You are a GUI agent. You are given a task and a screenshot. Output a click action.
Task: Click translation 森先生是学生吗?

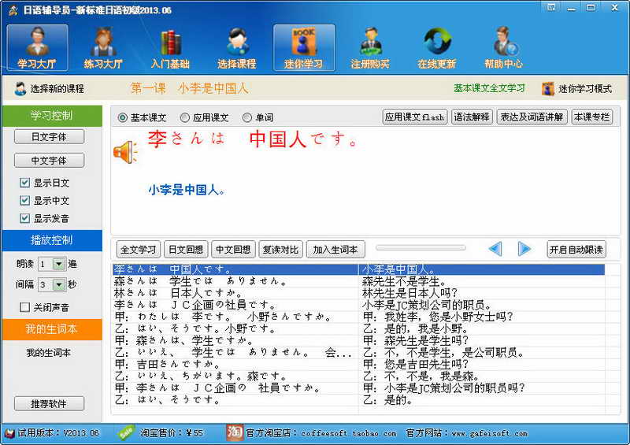pyautogui.click(x=416, y=340)
